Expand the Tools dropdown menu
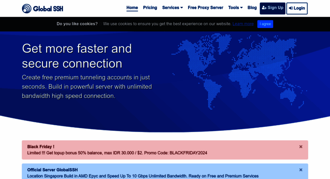 [x=235, y=8]
